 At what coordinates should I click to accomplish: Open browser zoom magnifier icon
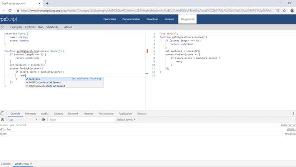pos(278,11)
